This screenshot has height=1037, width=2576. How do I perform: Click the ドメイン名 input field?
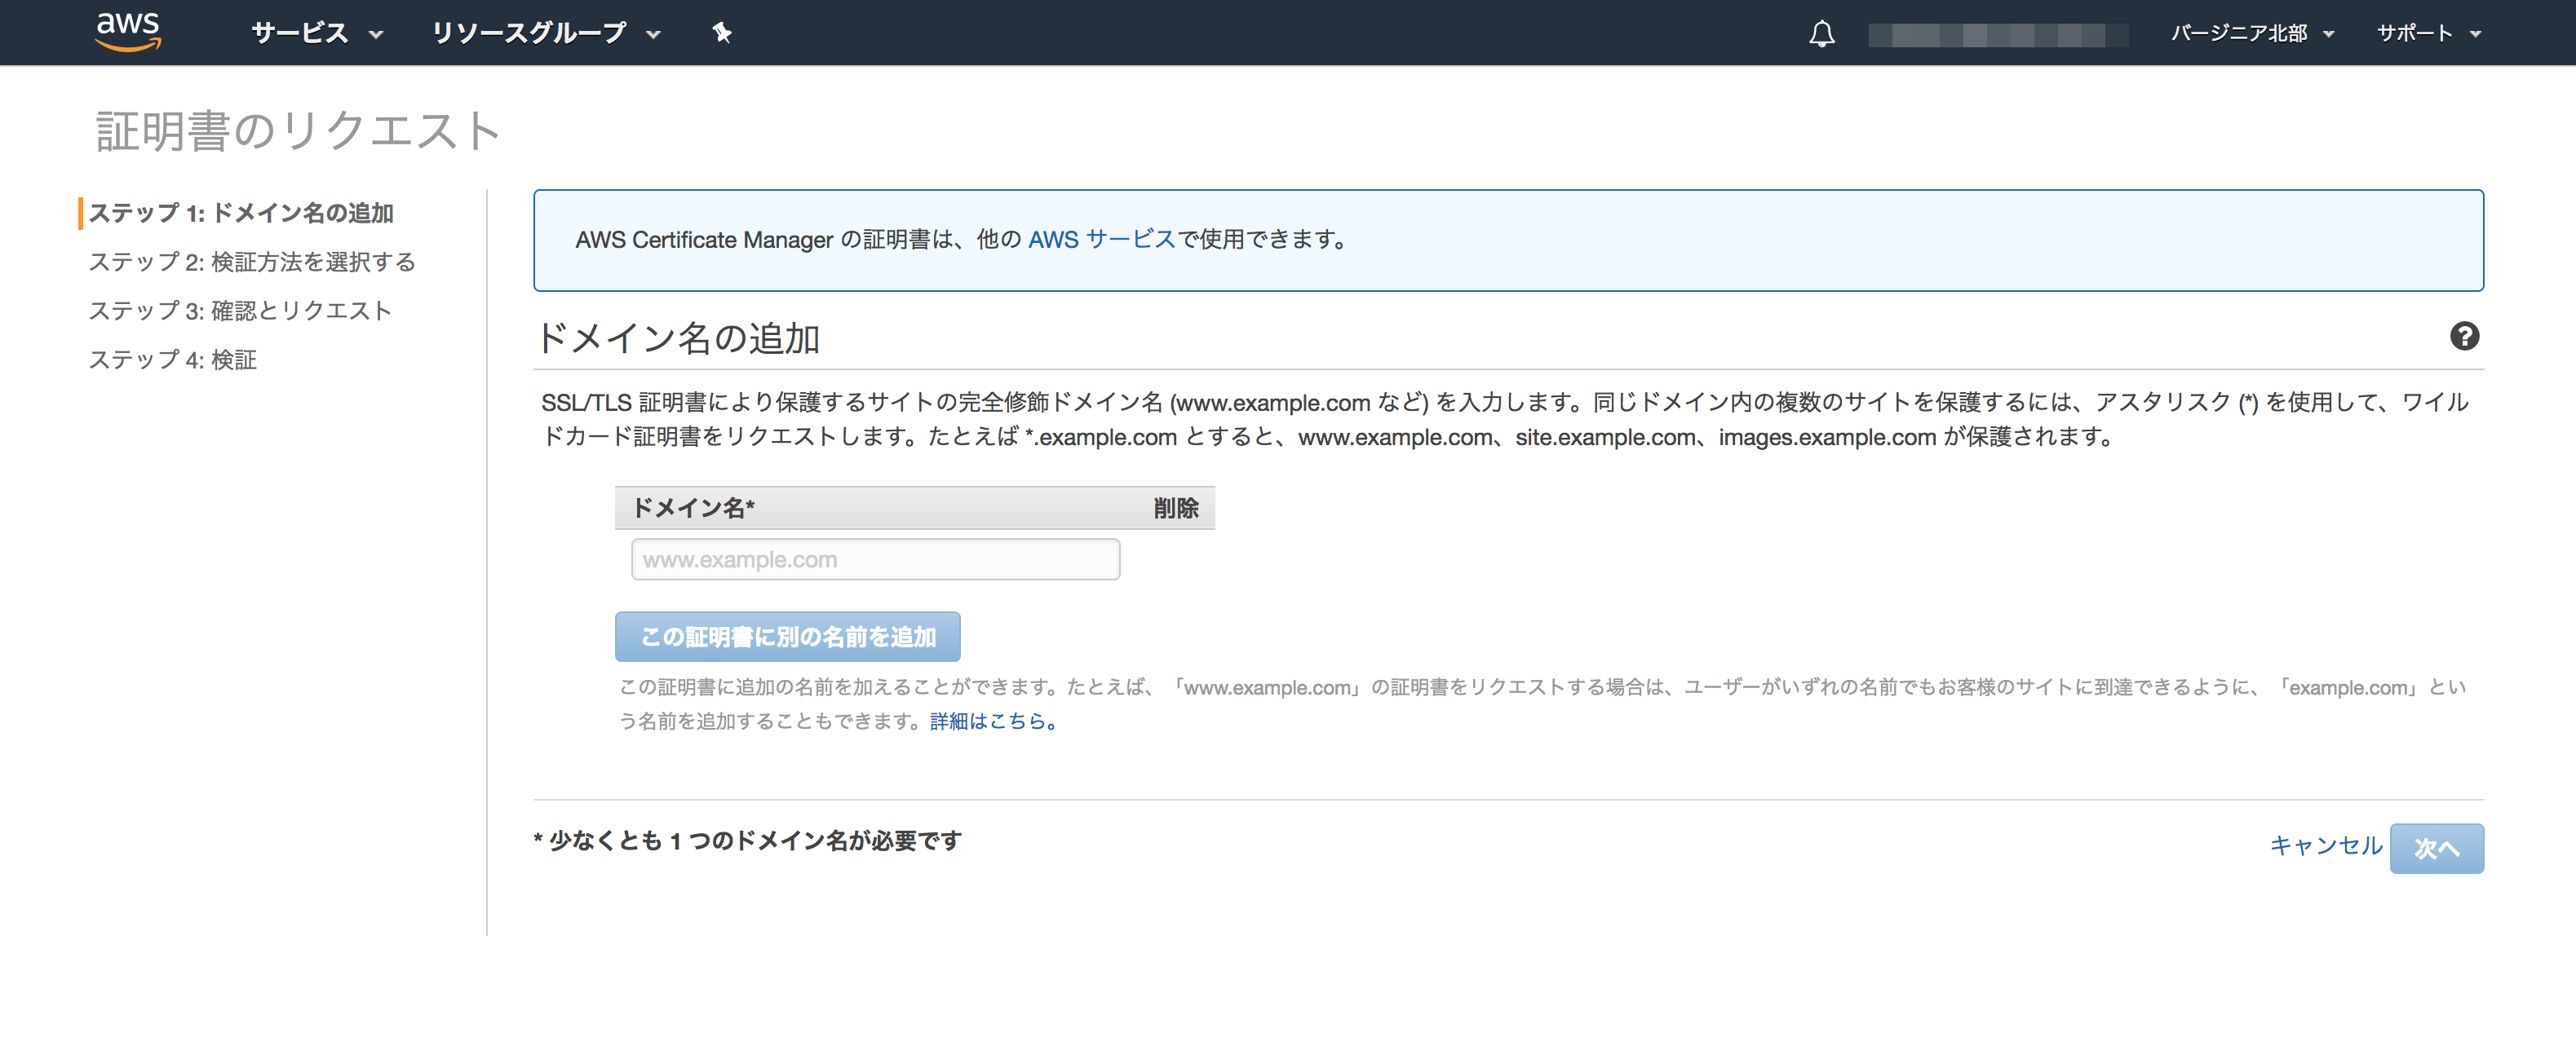pos(875,559)
